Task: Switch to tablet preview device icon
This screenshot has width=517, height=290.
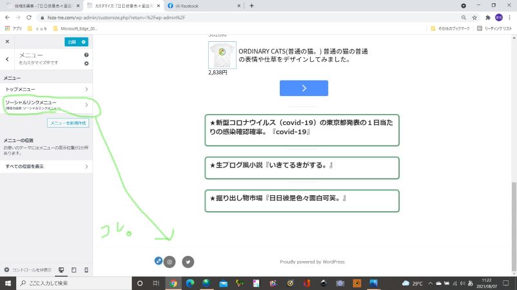Action: point(74,270)
